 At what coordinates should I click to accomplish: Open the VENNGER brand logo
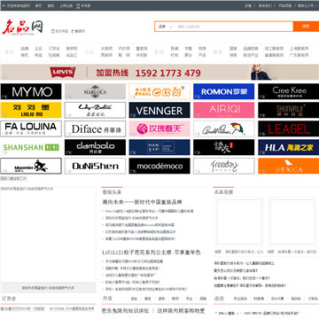(159, 110)
